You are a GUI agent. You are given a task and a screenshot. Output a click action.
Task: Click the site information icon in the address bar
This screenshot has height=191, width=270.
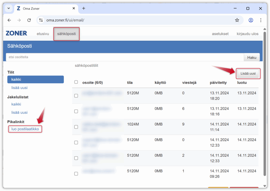(41, 20)
